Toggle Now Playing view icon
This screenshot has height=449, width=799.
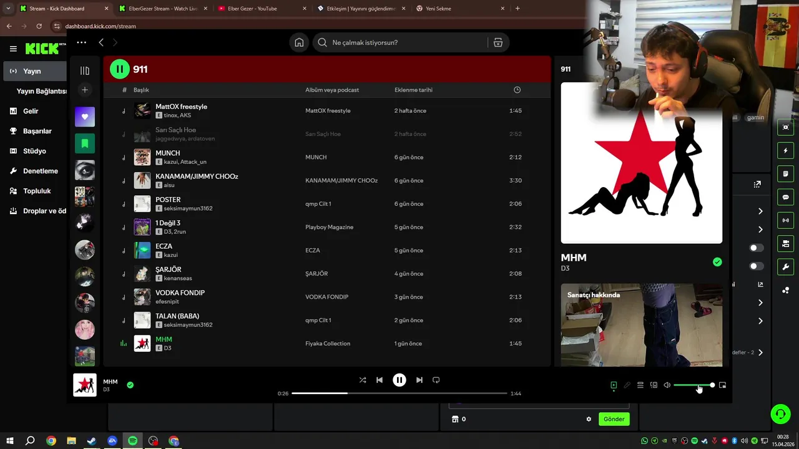pyautogui.click(x=614, y=385)
